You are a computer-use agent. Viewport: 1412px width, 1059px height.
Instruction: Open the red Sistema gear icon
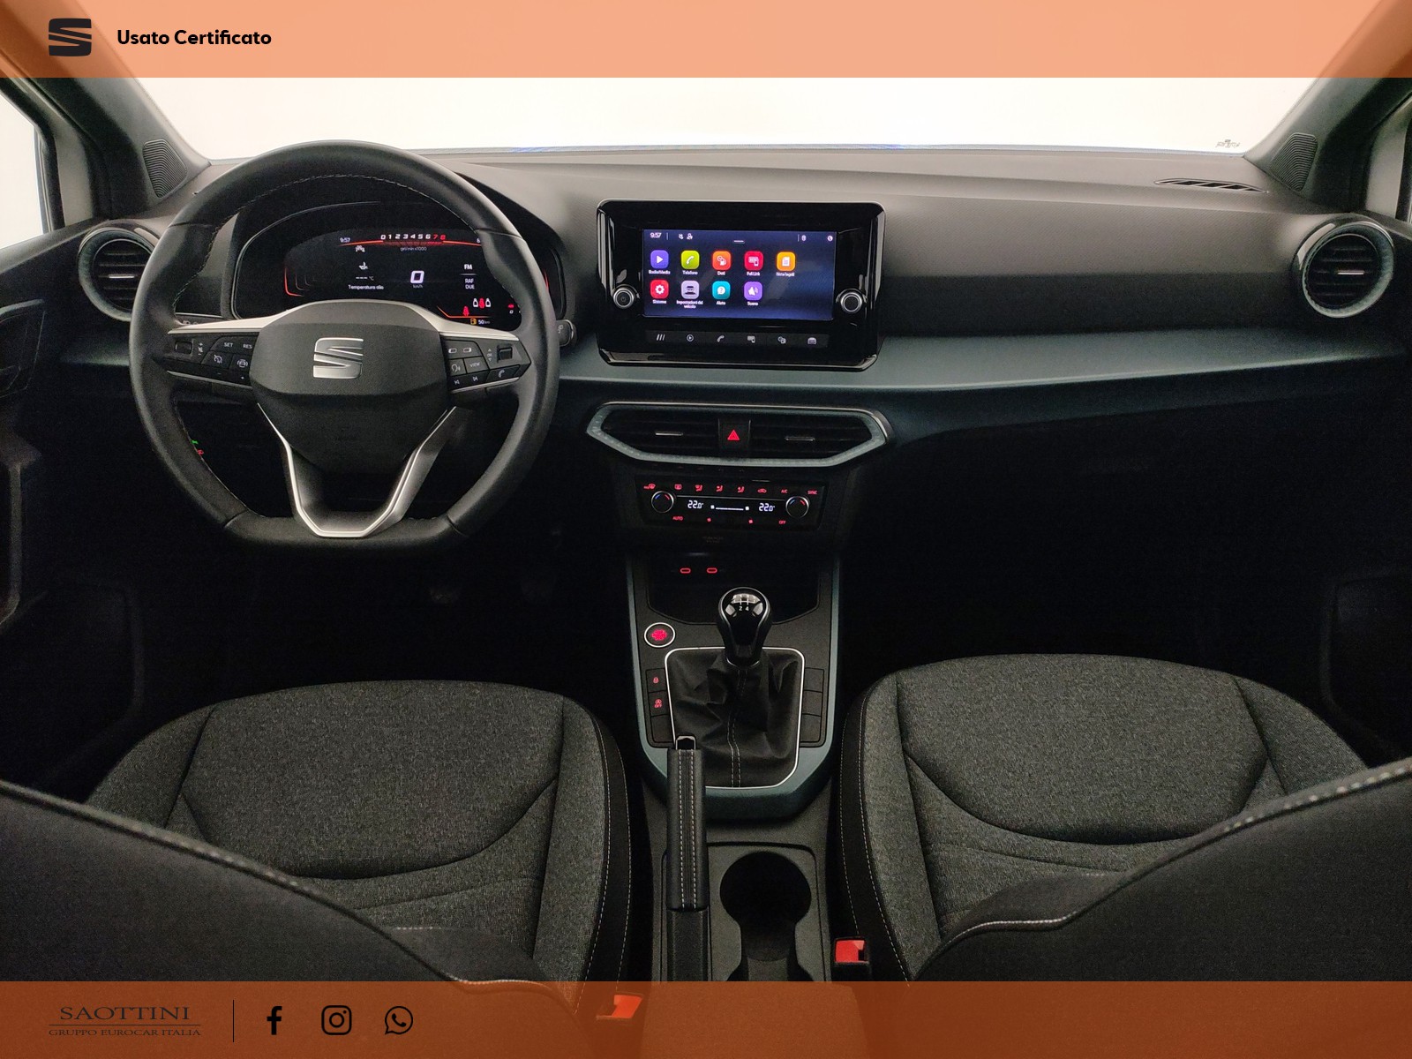659,289
